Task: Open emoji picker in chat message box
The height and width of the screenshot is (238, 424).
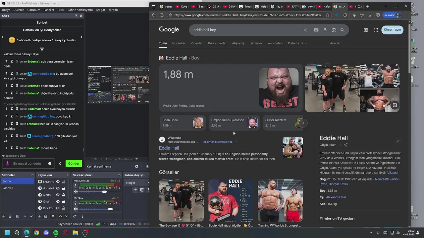Action: pos(50,164)
